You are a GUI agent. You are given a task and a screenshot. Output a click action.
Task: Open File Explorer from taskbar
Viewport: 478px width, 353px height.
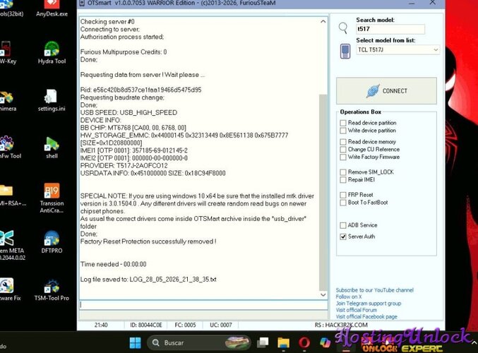point(283,342)
